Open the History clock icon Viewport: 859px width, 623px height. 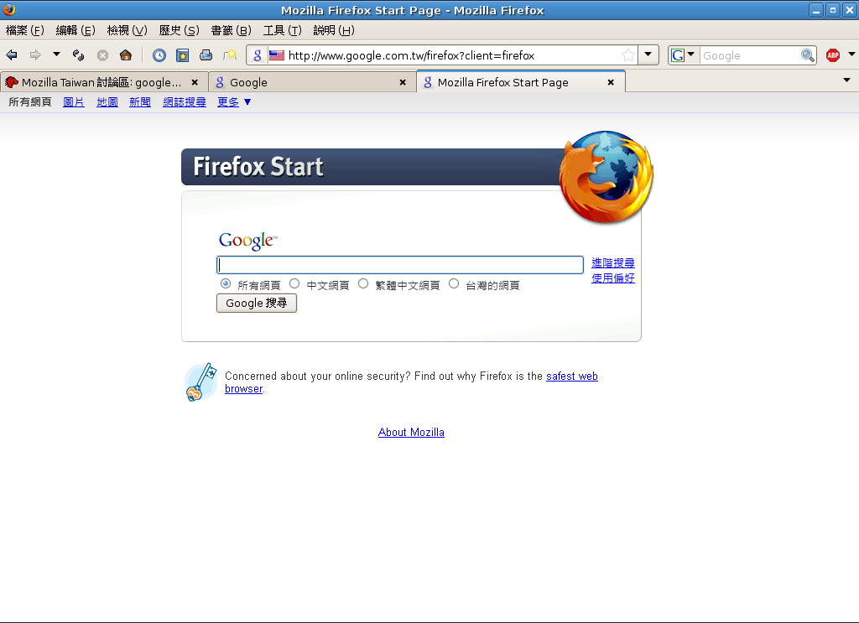159,55
